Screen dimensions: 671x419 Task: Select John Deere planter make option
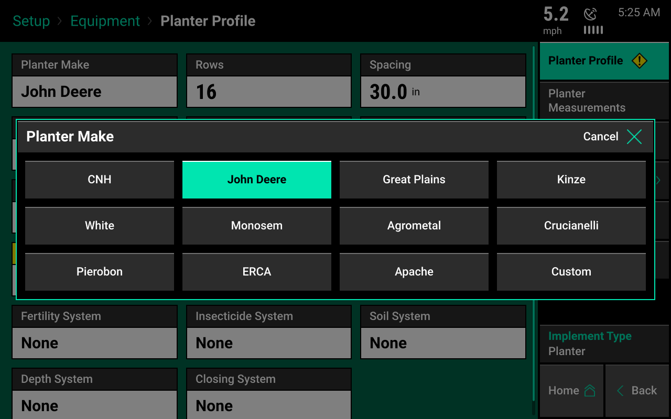pos(257,180)
